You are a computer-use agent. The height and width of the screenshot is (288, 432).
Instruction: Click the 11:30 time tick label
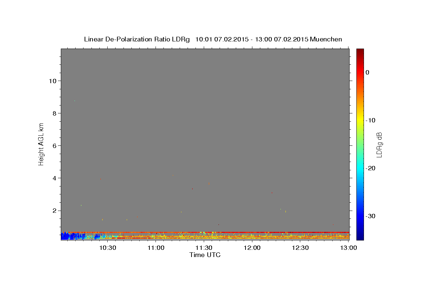(204, 248)
